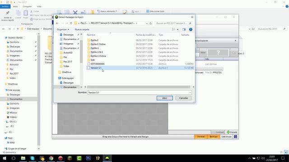This screenshot has width=289, height=162.
Task: Select Descargas in dialog quick access
Action: tap(68, 35)
